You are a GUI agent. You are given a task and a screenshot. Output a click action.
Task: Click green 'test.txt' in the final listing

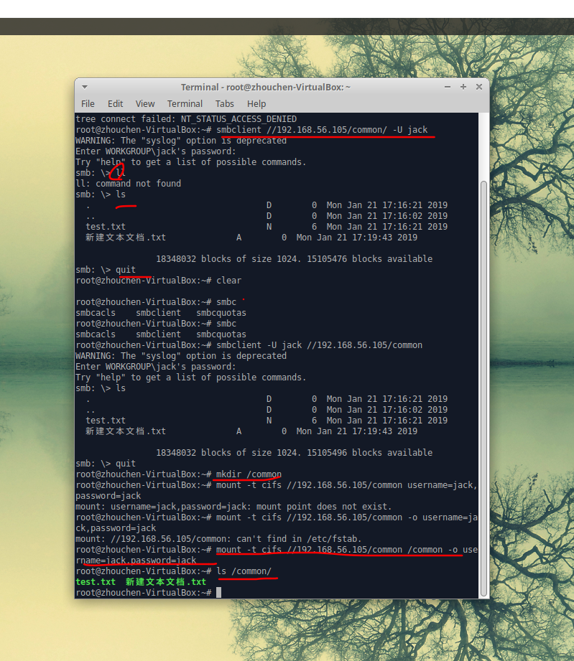point(96,582)
